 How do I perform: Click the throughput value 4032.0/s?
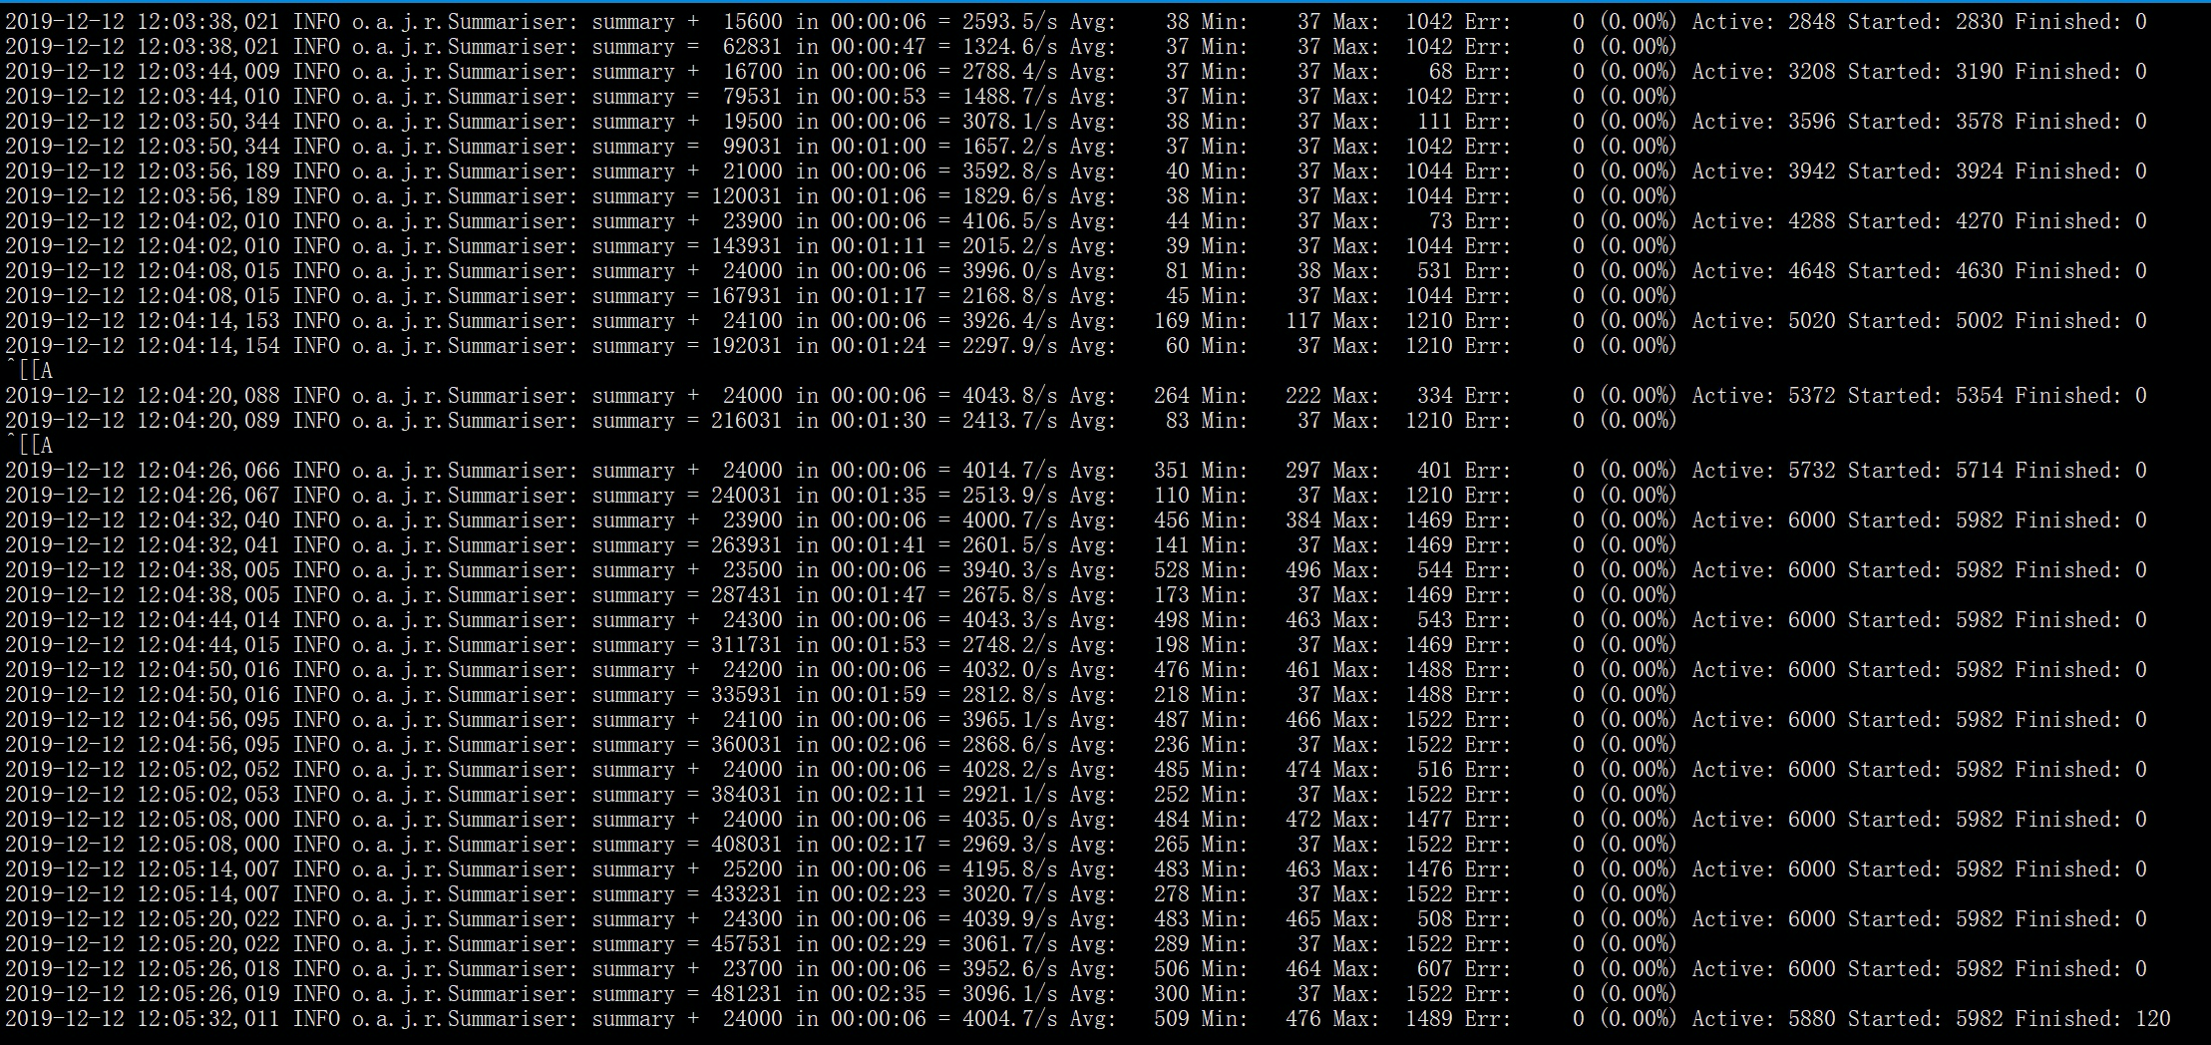1009,670
